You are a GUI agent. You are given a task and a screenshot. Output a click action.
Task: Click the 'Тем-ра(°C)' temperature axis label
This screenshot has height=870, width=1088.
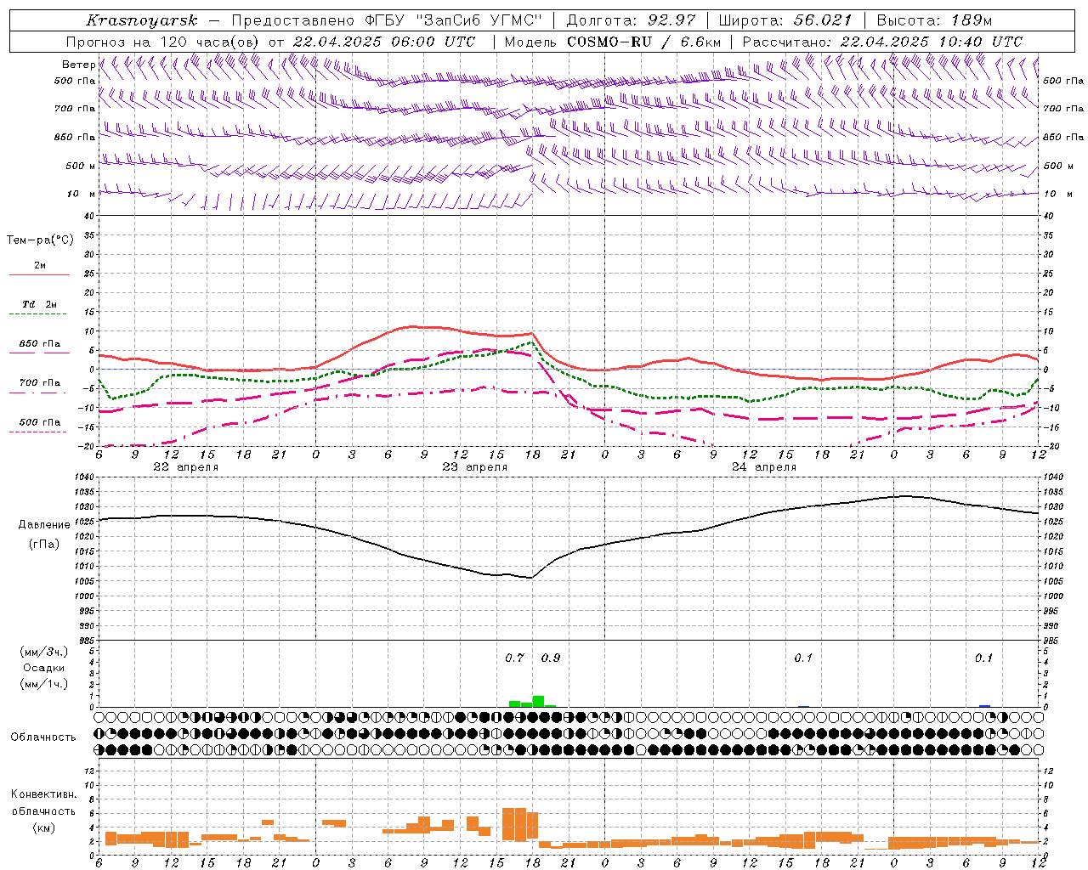(40, 240)
